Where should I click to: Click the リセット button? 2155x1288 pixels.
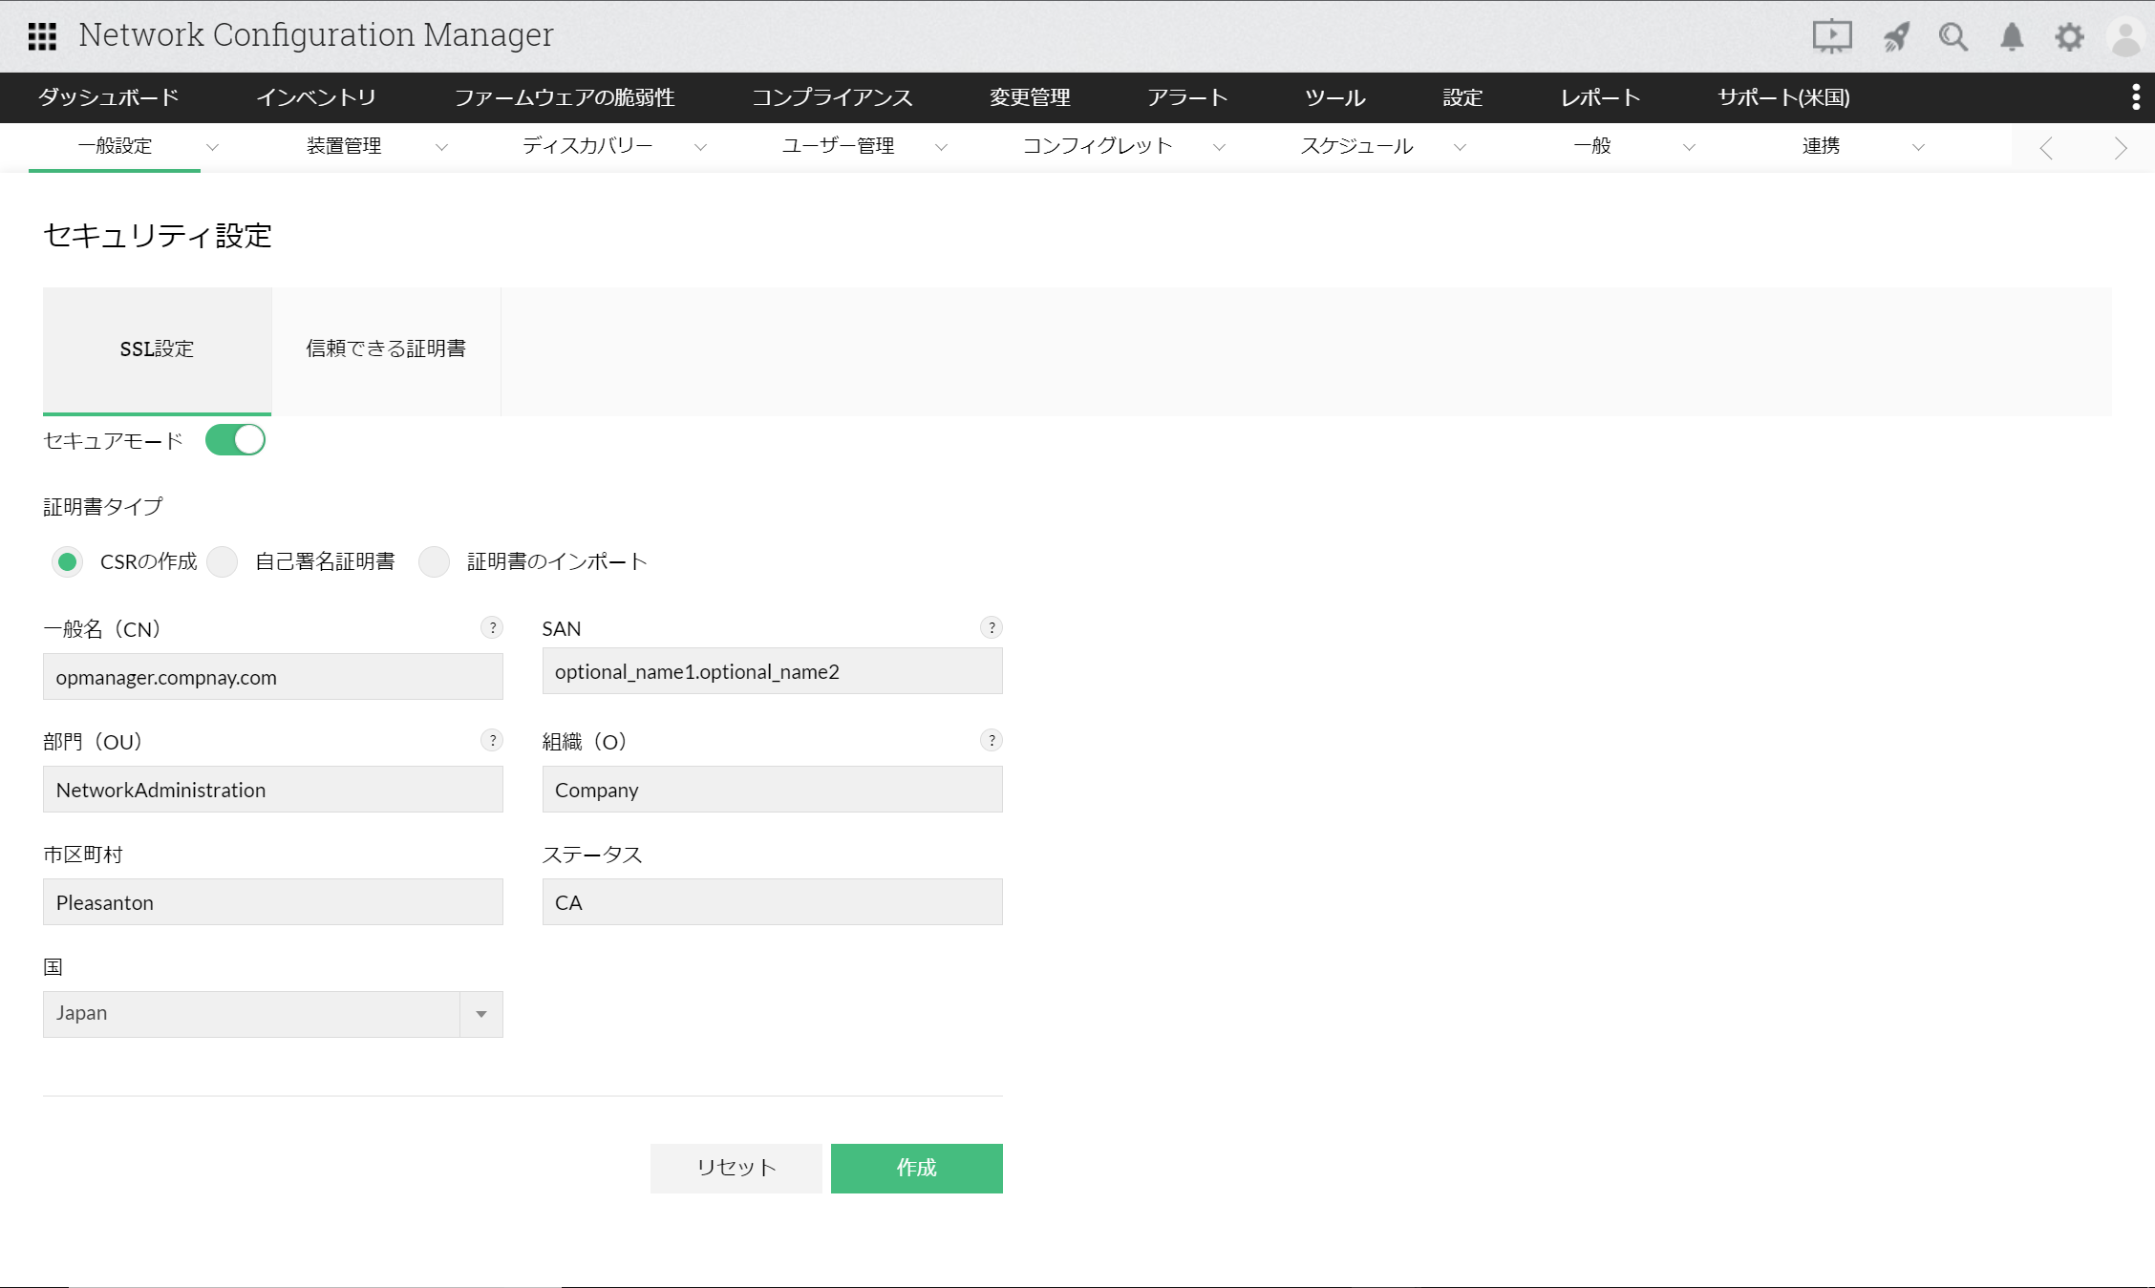click(x=736, y=1168)
